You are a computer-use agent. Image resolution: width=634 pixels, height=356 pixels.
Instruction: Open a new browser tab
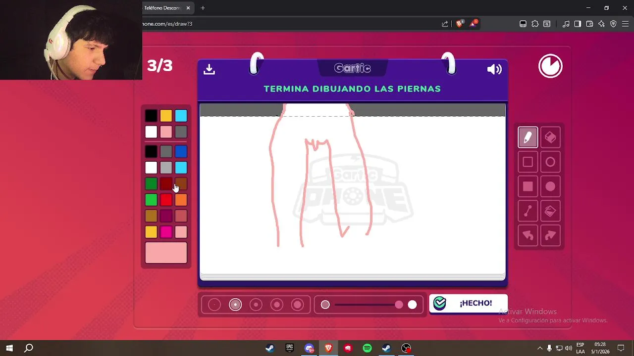coord(203,8)
